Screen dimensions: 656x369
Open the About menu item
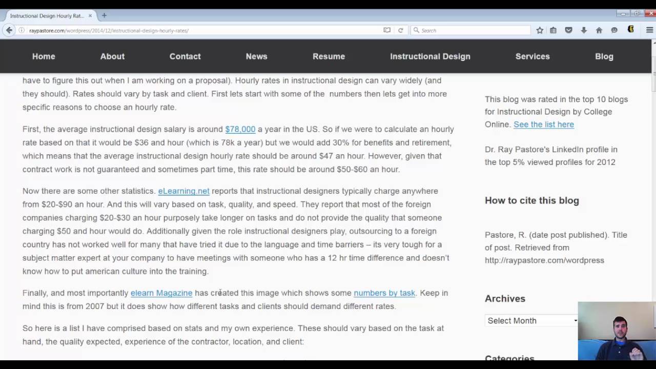(x=112, y=56)
